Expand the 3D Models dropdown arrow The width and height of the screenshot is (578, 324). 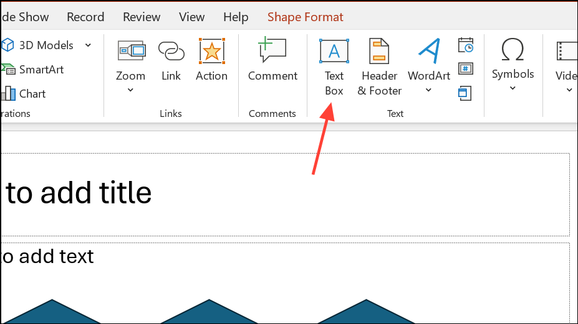click(88, 45)
